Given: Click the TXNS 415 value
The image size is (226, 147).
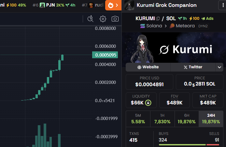Looking at the screenshot, I should 133,140.
